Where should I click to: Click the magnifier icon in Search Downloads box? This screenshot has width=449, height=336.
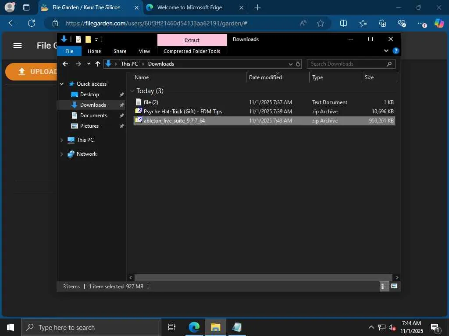[x=389, y=64]
